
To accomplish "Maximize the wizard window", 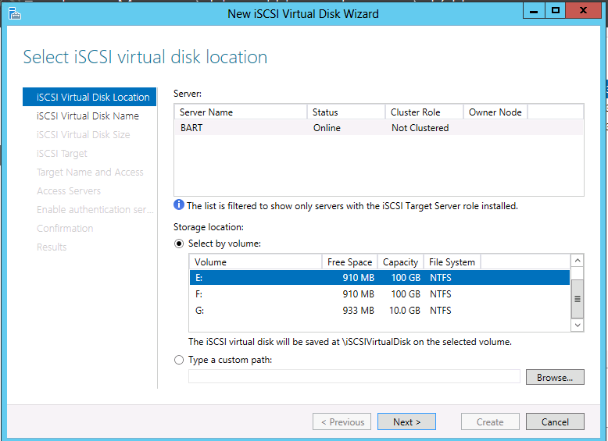I will [556, 10].
